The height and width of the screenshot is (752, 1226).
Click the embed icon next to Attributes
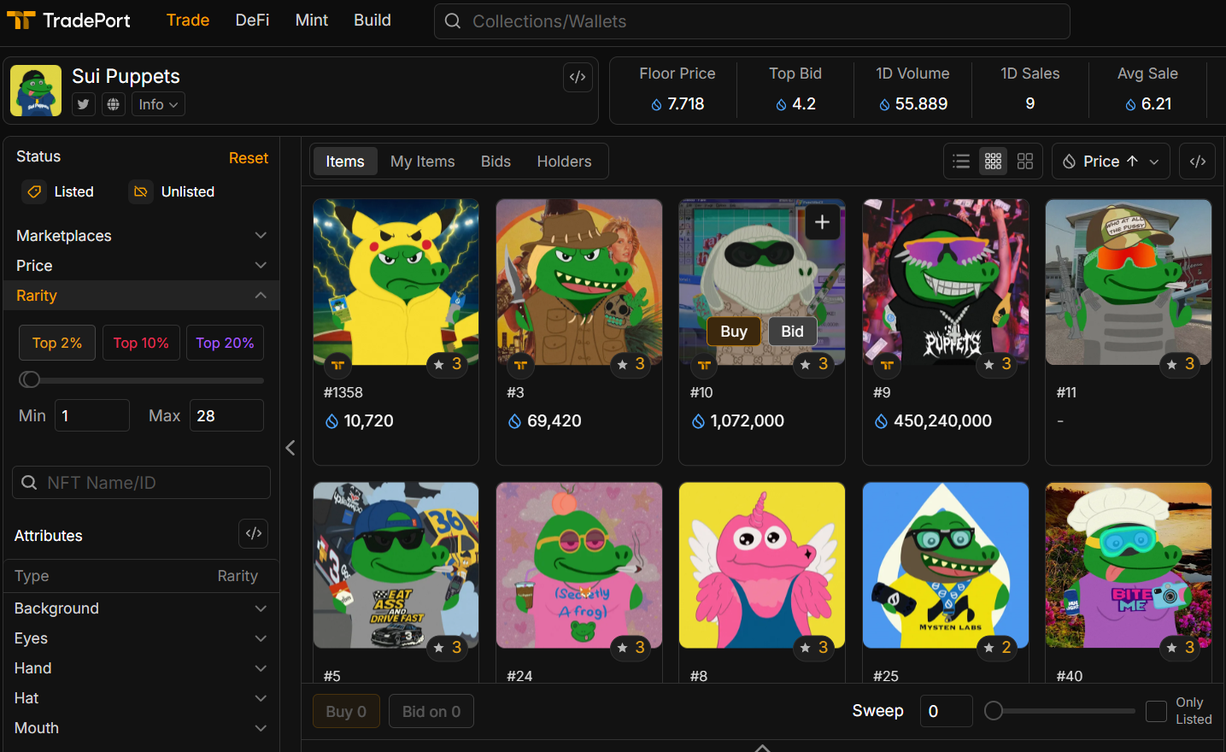click(253, 534)
